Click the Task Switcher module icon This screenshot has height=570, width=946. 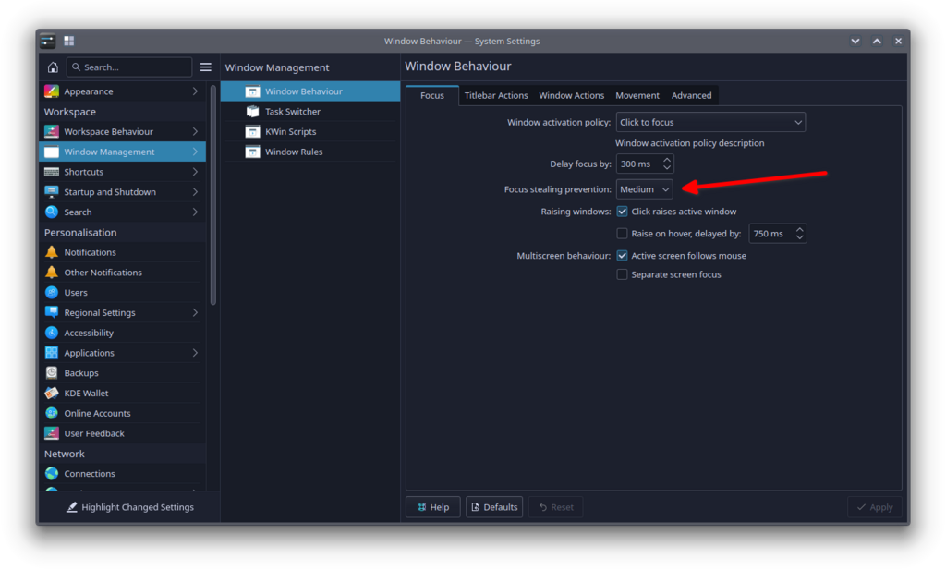[252, 112]
